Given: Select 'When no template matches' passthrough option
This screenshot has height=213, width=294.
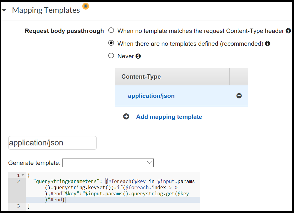Looking at the screenshot, I should coord(111,30).
